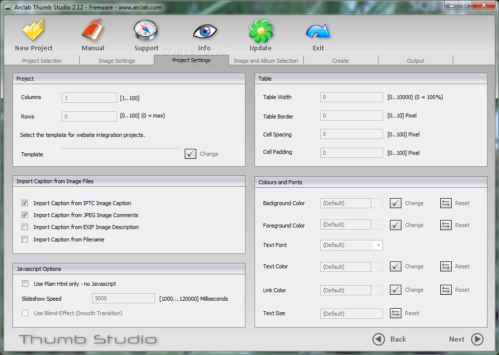This screenshot has width=499, height=355.
Task: Click the Cell Padding field
Action: [x=351, y=153]
